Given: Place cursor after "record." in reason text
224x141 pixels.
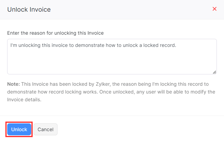Looking at the screenshot, I should [177, 46].
